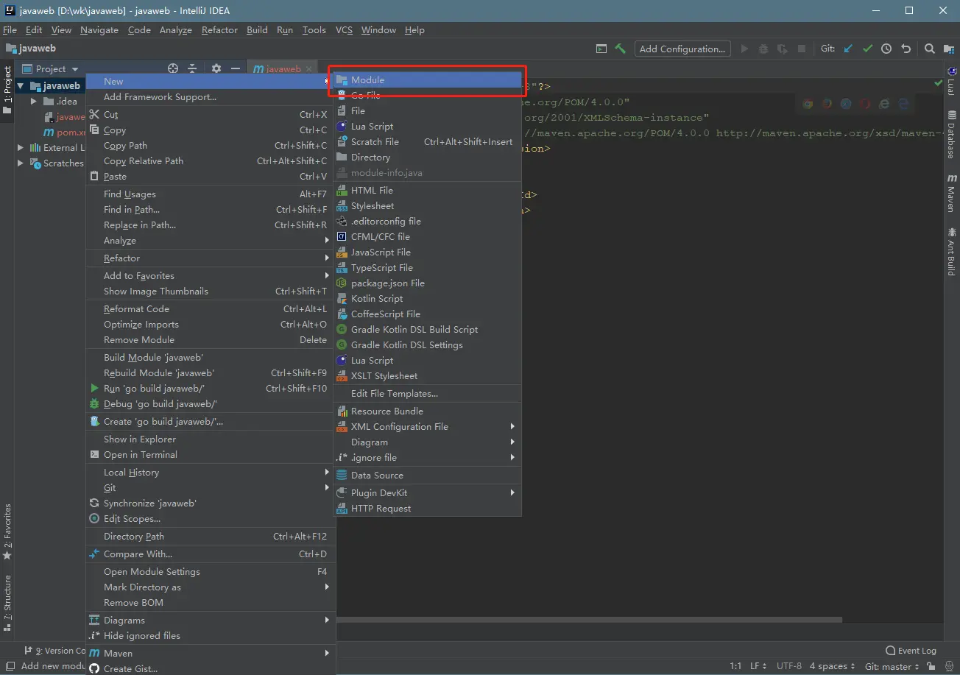The height and width of the screenshot is (675, 960).
Task: Click the Project panel settings gear
Action: tap(216, 68)
